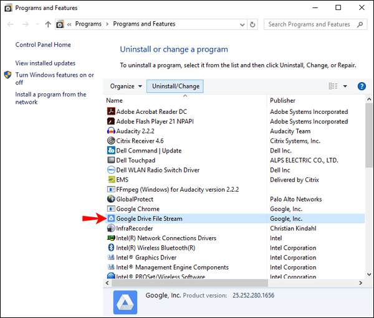
Task: Expand the view options dropdown arrow
Action: (x=345, y=87)
